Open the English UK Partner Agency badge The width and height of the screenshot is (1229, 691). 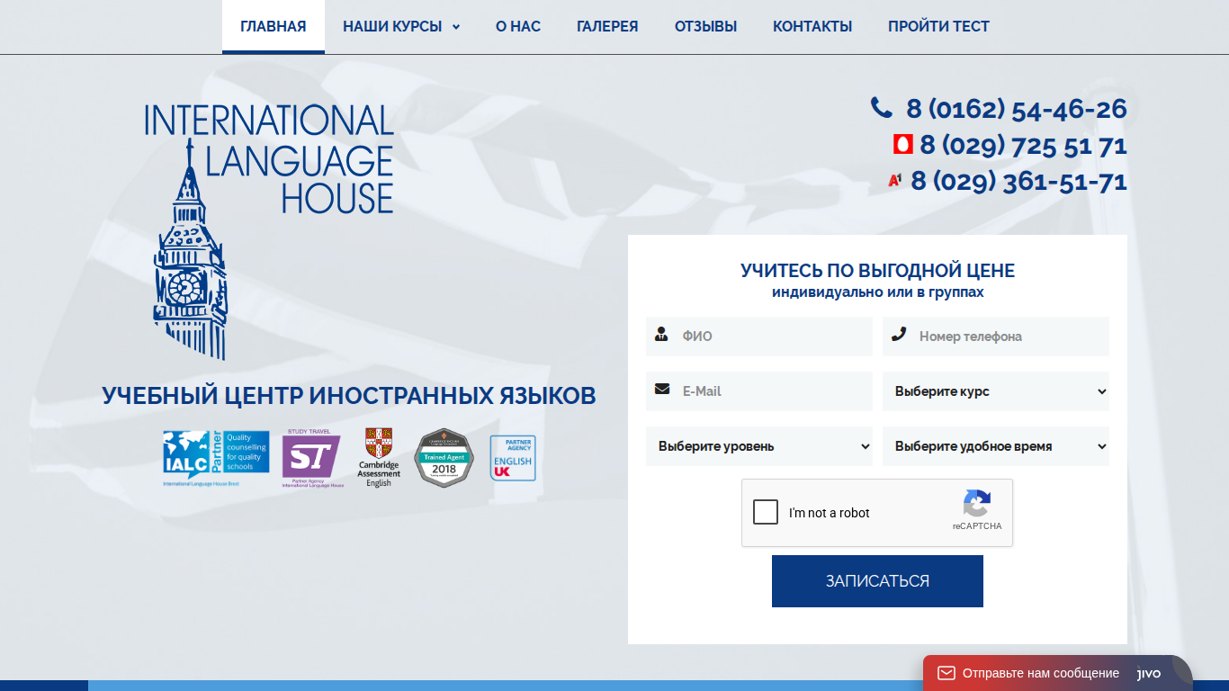(513, 458)
